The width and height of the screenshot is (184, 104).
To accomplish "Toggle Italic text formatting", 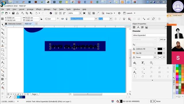I will pos(120,19).
